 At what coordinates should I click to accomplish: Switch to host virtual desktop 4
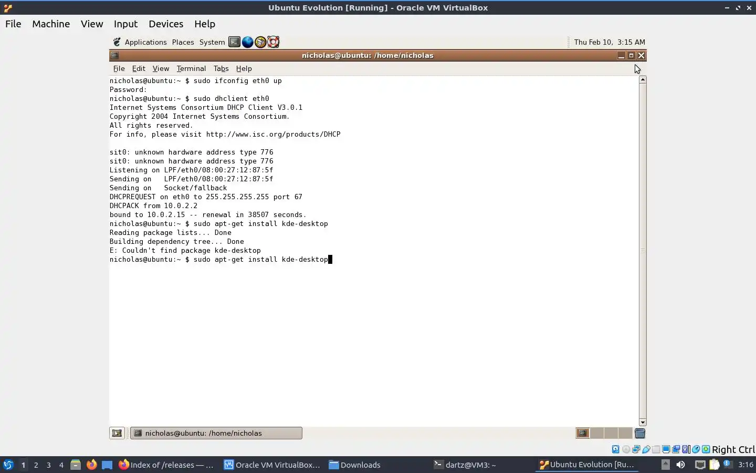coord(61,465)
